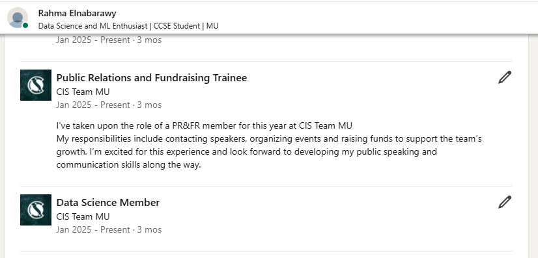
Task: Click the "CCSE Student | MU" part of headline
Action: click(186, 26)
